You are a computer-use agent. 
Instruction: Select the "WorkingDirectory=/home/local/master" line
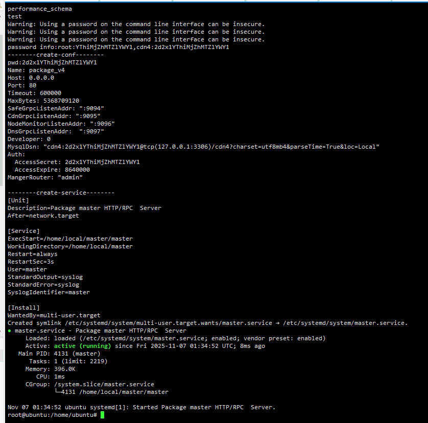[70, 246]
